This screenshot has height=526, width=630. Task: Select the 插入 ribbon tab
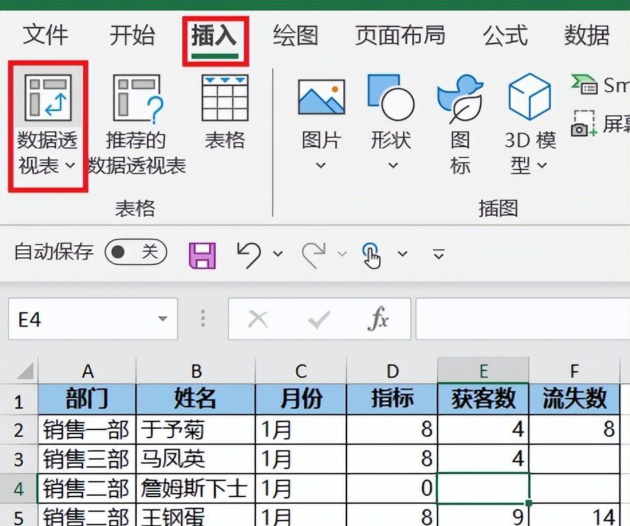[x=214, y=36]
